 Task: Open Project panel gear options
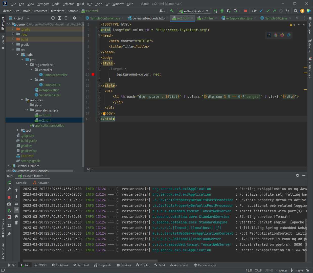click(74, 18)
